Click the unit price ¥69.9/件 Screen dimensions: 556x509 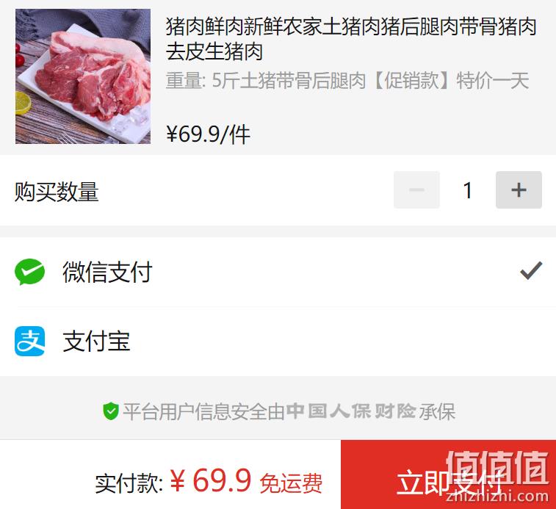point(208,135)
